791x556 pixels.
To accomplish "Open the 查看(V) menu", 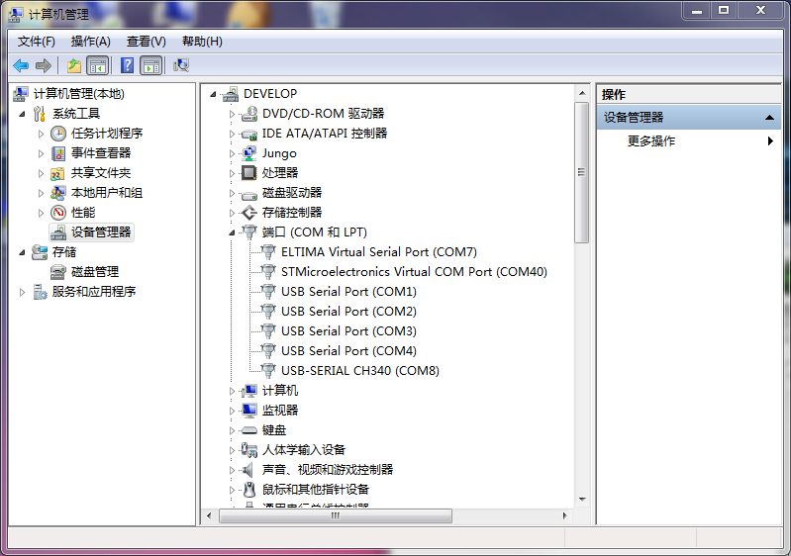I will (x=146, y=42).
